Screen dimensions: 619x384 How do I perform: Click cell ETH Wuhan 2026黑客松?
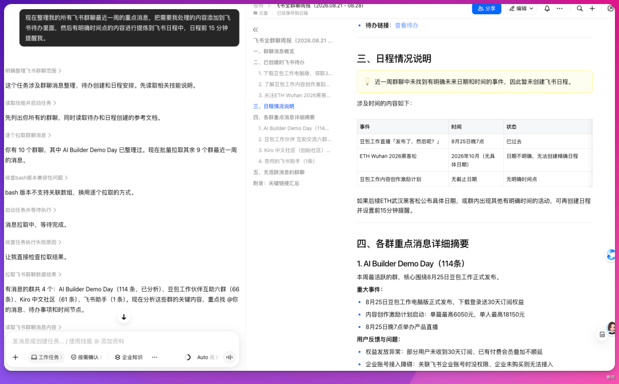point(403,160)
